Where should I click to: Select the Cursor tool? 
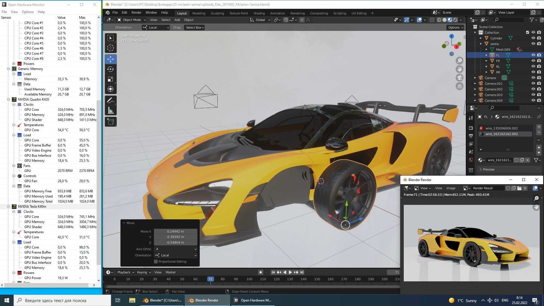tap(110, 48)
